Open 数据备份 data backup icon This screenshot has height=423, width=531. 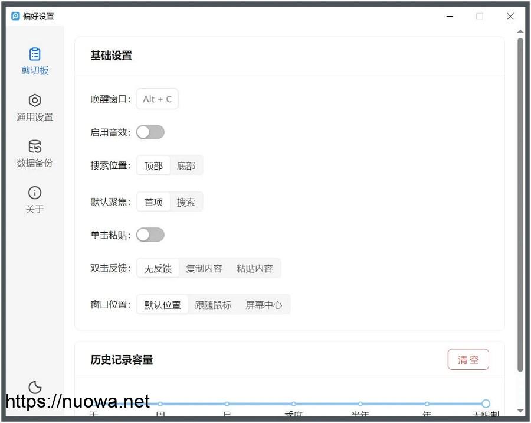tap(35, 147)
